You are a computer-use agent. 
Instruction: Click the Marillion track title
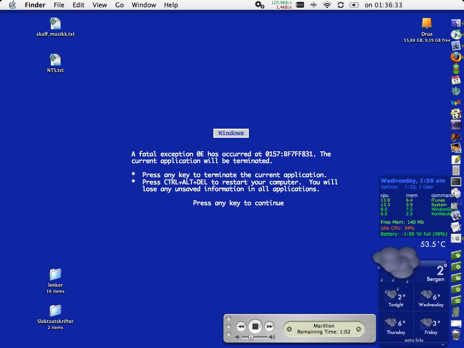click(x=324, y=326)
